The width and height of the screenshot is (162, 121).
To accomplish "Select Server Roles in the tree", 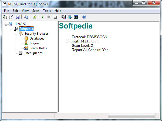I will point(38,48).
